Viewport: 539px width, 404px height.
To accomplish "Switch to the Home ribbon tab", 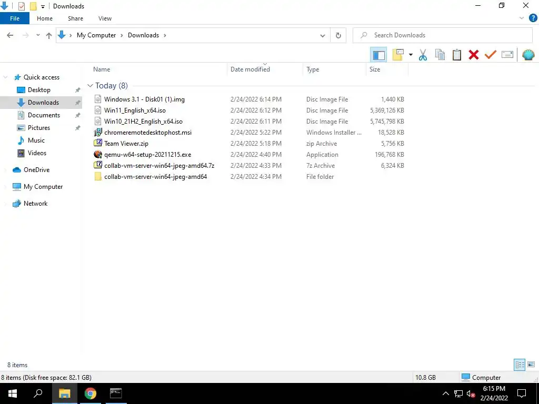I will (45, 18).
